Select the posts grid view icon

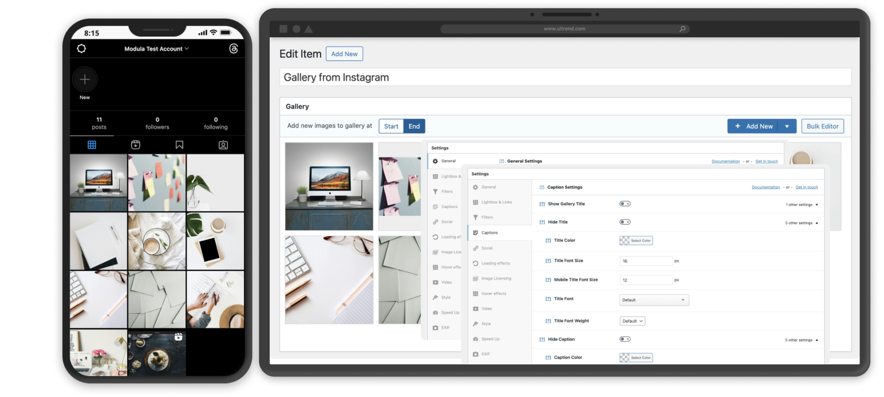pos(92,145)
